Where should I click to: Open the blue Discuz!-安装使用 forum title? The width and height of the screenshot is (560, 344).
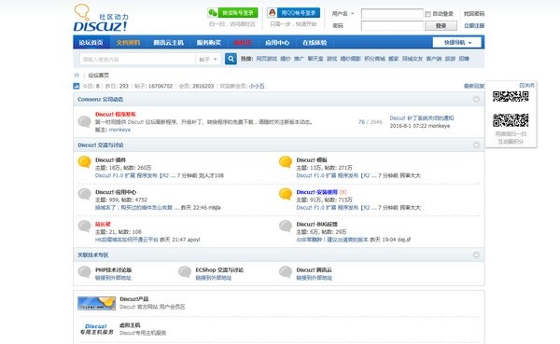(316, 192)
